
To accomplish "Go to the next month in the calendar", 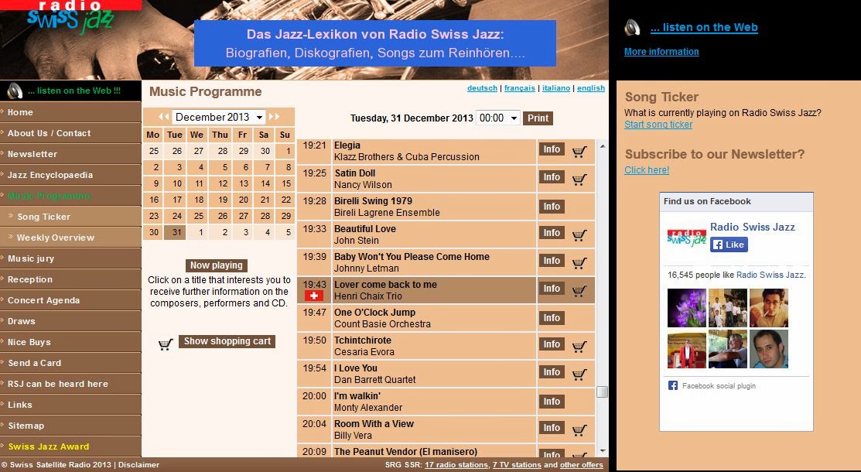I will coord(275,117).
